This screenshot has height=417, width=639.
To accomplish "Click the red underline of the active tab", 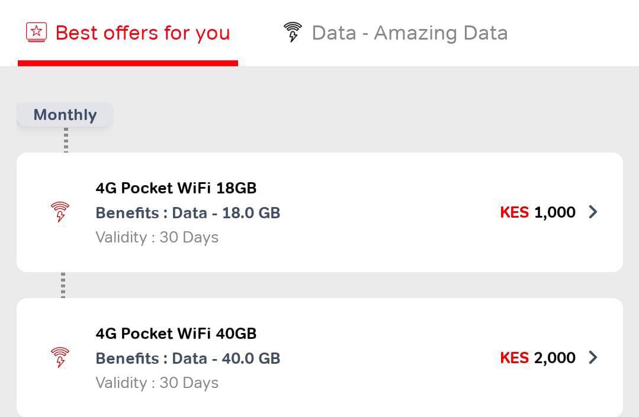I will coord(128,63).
